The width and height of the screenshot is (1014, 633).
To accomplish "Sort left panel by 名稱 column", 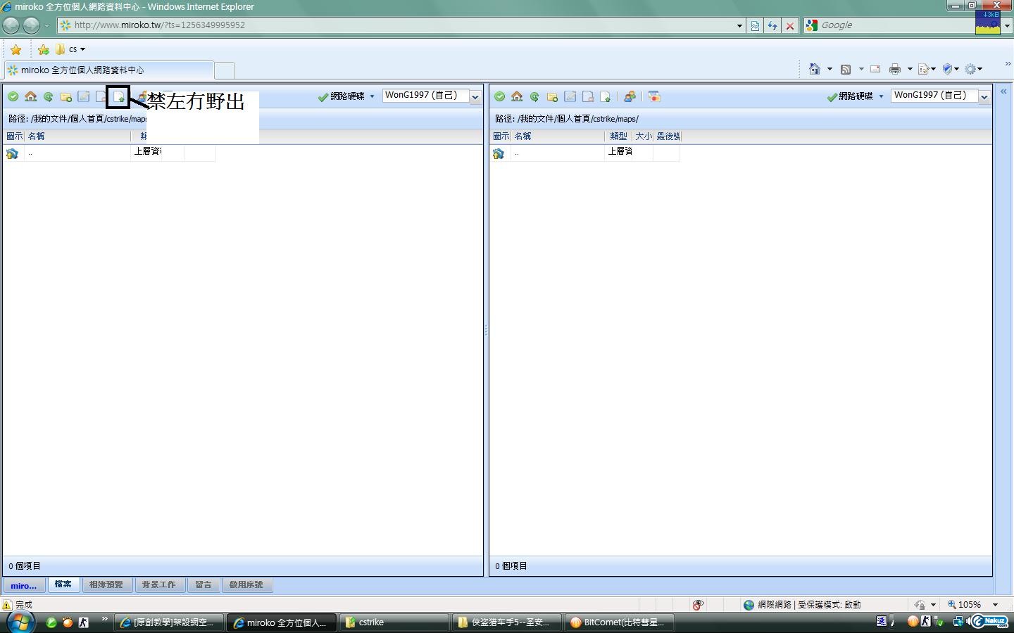I will (x=77, y=136).
